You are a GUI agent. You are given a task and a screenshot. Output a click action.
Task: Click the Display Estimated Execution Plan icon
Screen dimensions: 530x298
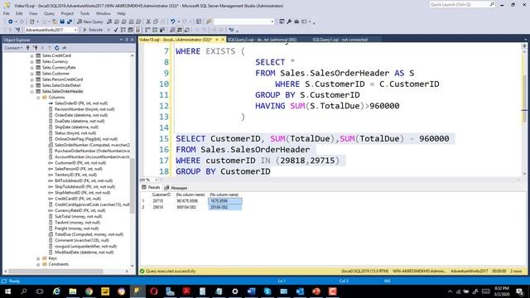click(123, 30)
